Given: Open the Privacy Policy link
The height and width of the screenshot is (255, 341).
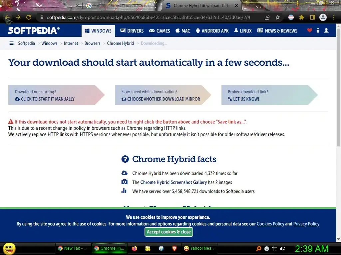Looking at the screenshot, I should pyautogui.click(x=306, y=224).
